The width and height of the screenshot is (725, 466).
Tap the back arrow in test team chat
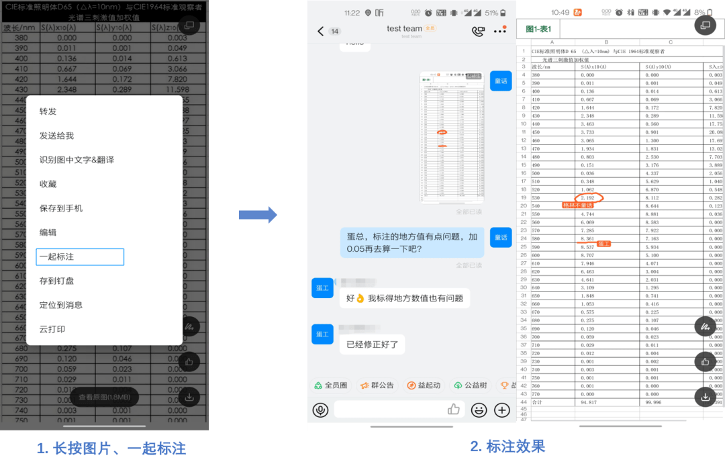[320, 32]
